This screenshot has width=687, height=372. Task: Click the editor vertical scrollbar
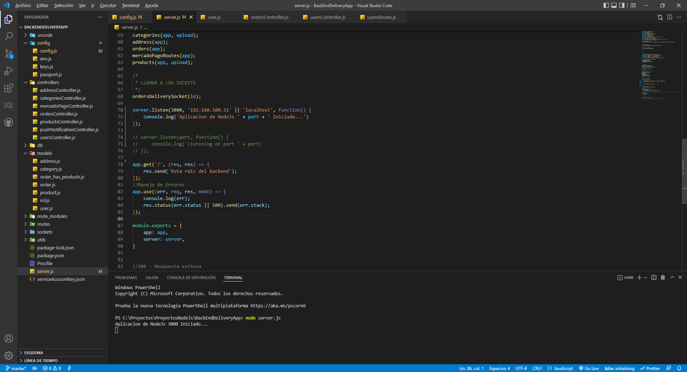(684, 171)
